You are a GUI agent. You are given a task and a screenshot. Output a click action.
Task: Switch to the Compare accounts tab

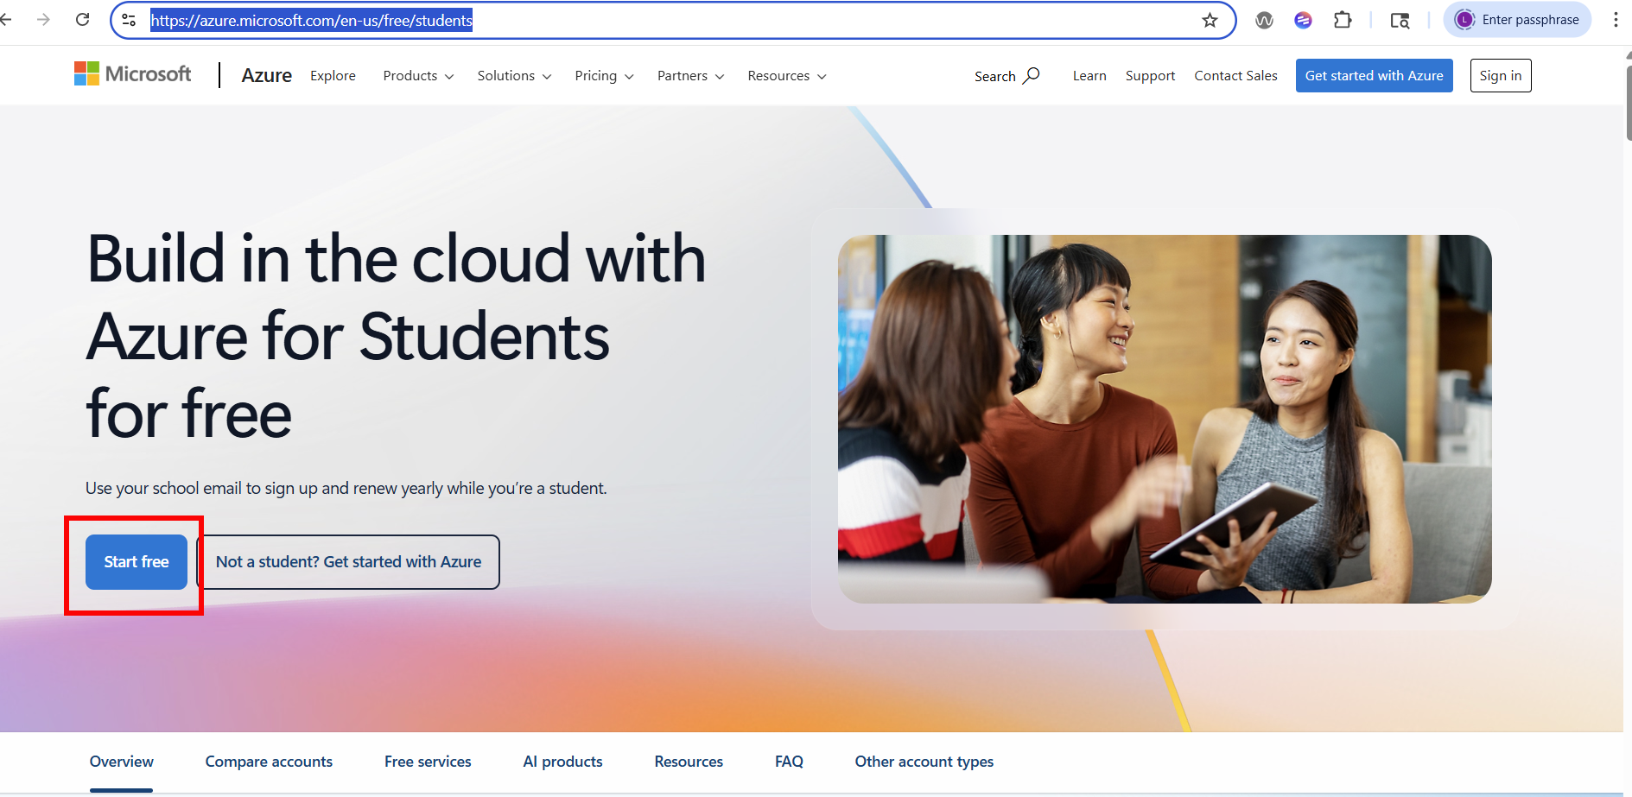[x=269, y=762]
